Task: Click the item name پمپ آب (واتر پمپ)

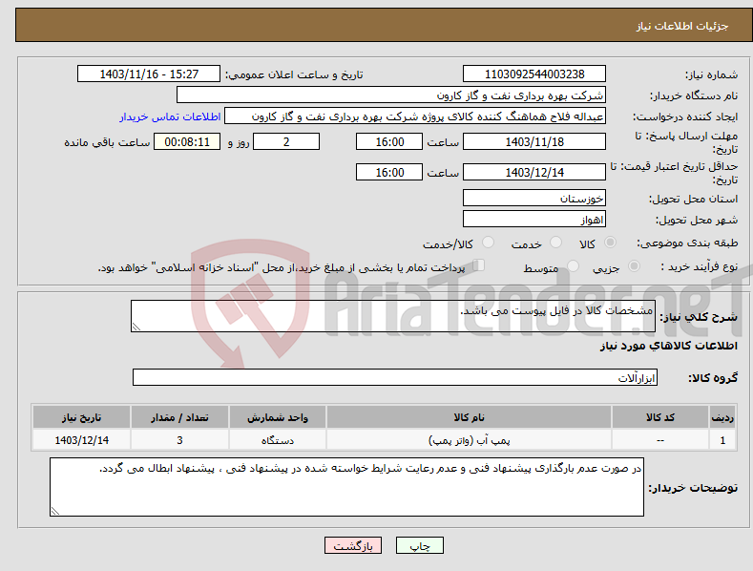Action: [x=470, y=440]
